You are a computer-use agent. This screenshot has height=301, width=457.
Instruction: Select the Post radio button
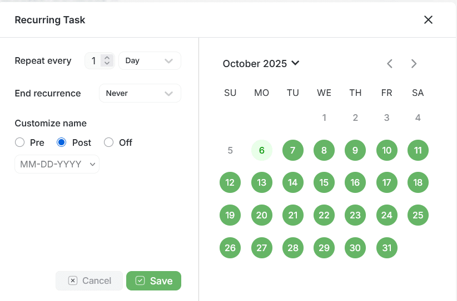pyautogui.click(x=62, y=142)
